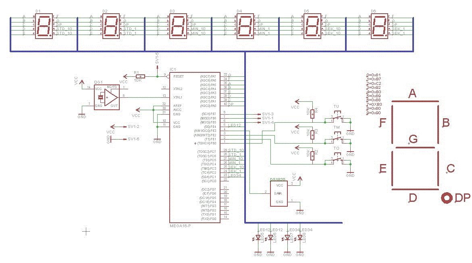Viewport: 472px width, 263px height.
Task: Click the (SCK)PB7 pin label
Action: 209,114
